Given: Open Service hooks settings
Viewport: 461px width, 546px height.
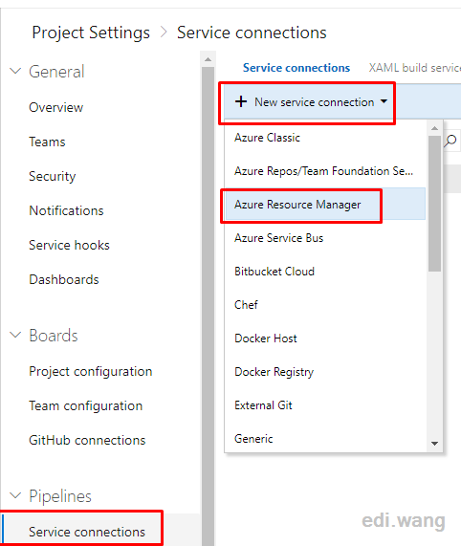Looking at the screenshot, I should (69, 245).
